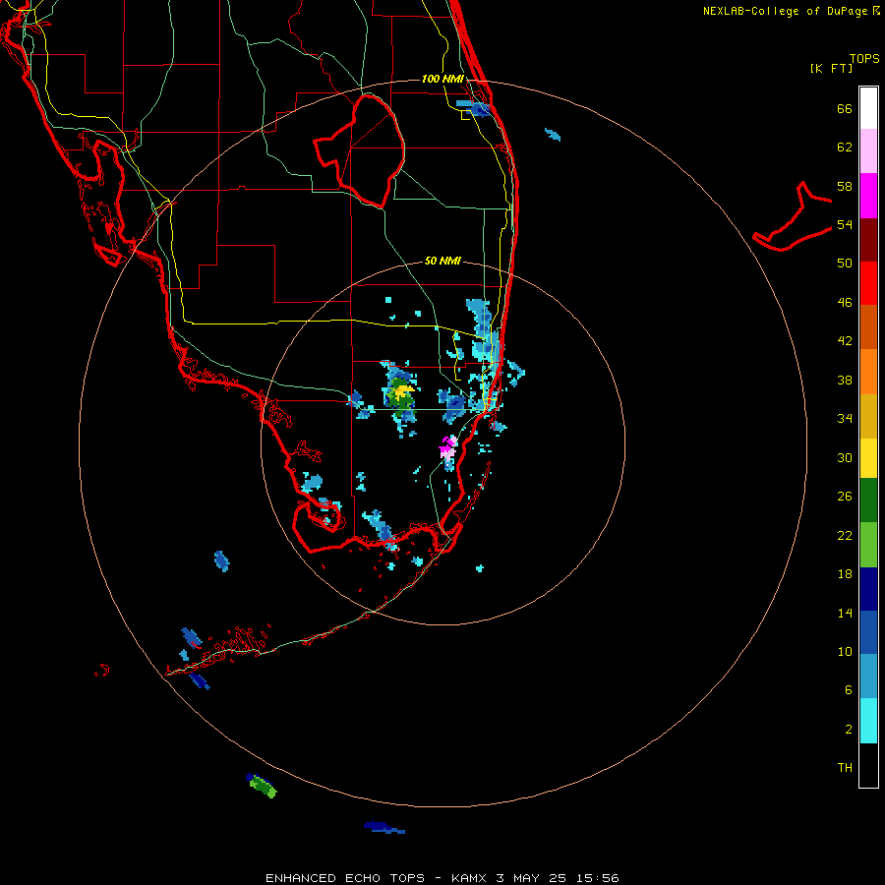The height and width of the screenshot is (885, 885).
Task: Click the legend value 14
Action: 845,613
